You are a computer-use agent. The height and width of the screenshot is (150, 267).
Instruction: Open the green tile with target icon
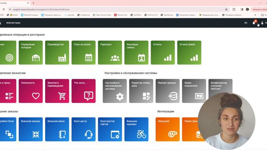click(8, 52)
